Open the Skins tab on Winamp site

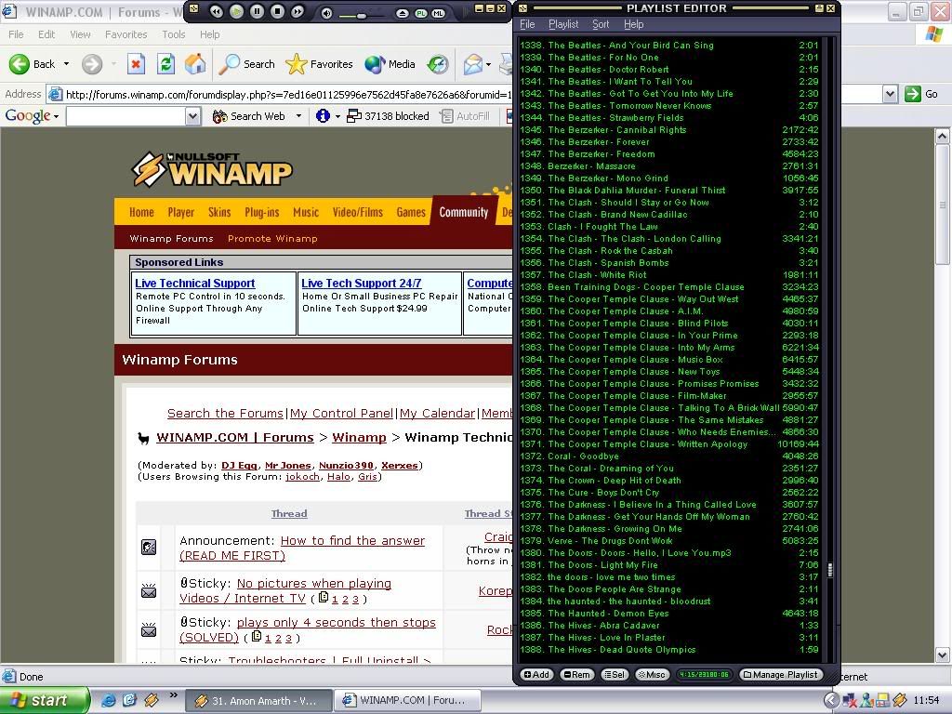coord(219,212)
